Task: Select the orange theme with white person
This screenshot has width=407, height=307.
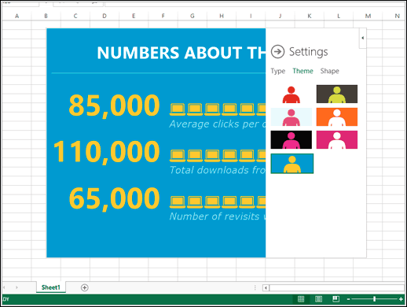Action: point(337,117)
